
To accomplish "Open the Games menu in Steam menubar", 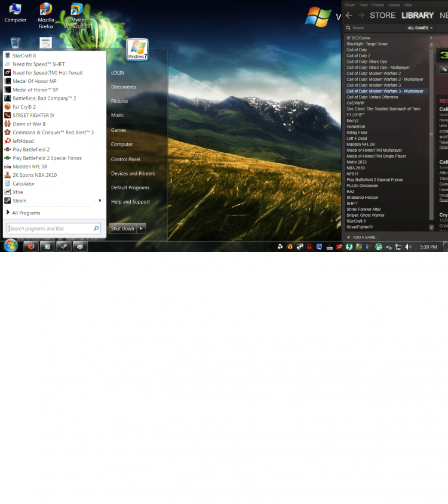I will (394, 5).
